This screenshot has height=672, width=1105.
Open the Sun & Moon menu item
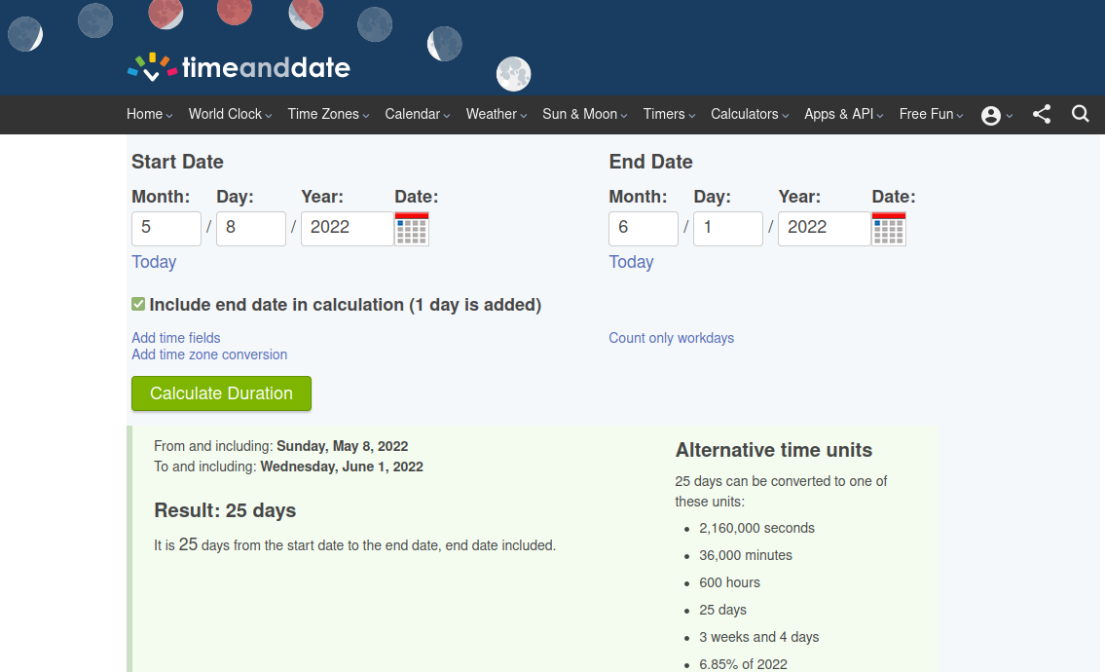point(579,114)
